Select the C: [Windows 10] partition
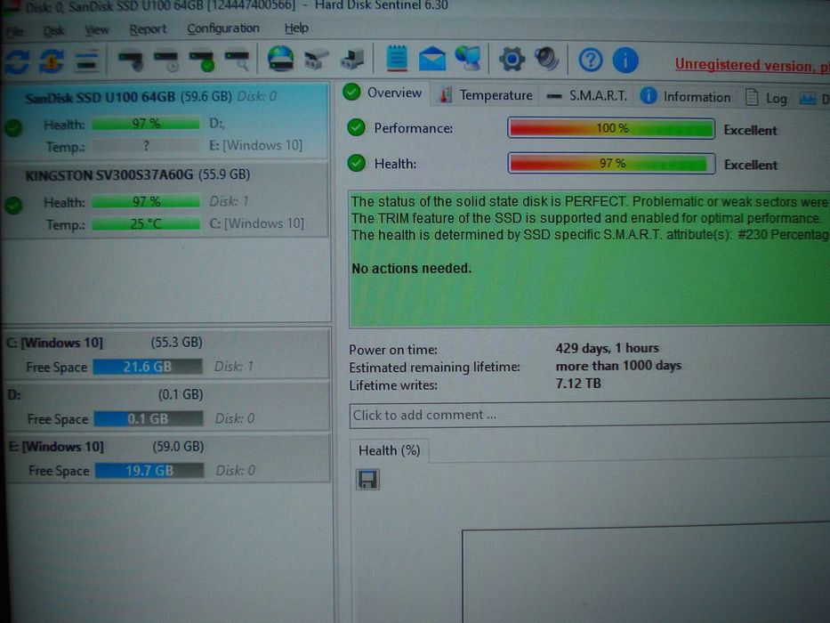The height and width of the screenshot is (623, 830). [x=166, y=354]
